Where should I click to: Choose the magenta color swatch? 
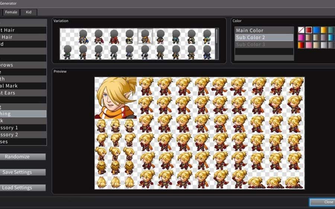[301, 37]
